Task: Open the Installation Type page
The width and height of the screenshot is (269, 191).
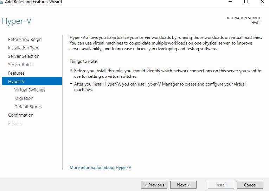Action: pos(24,48)
